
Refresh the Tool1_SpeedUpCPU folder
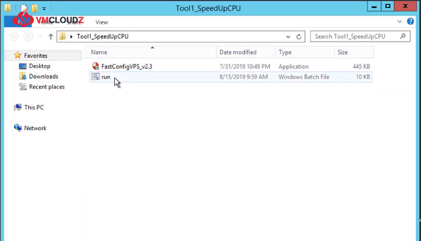[x=298, y=37]
